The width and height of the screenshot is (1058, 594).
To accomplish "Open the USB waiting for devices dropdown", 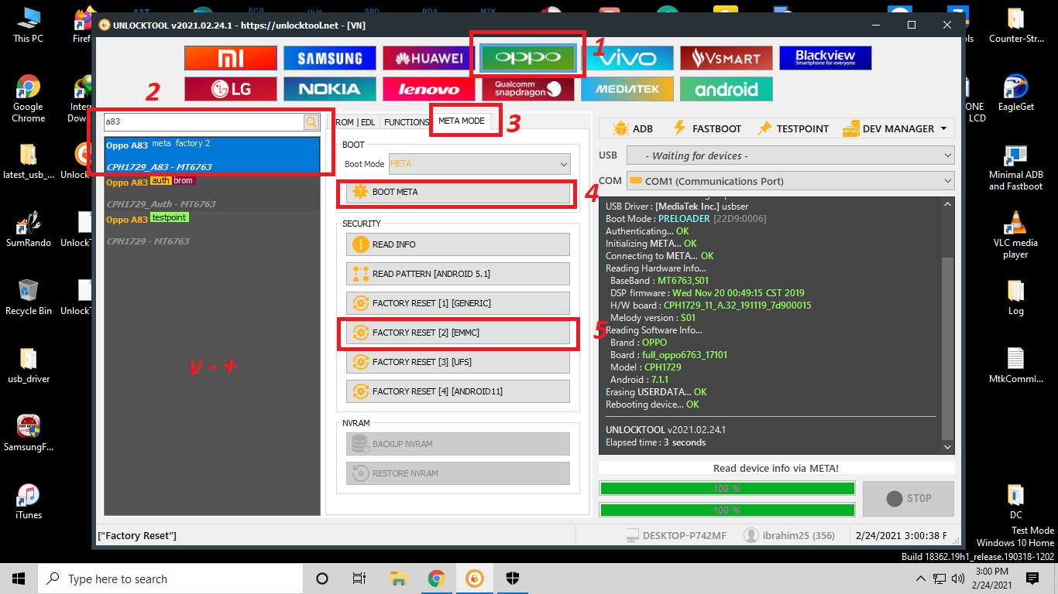I will pyautogui.click(x=791, y=155).
